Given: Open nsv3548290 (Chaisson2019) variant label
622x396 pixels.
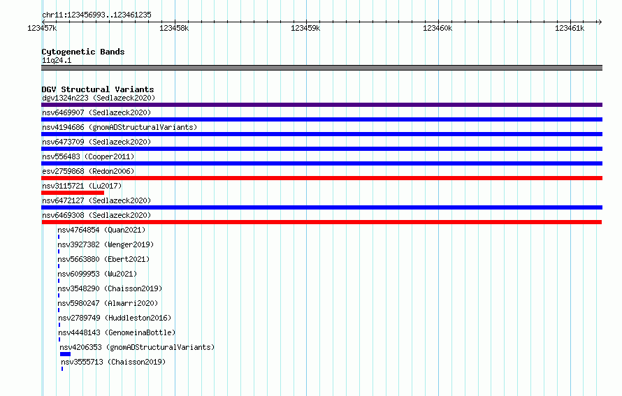Looking at the screenshot, I should pos(110,288).
